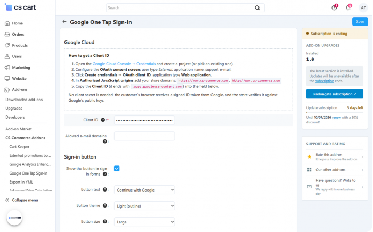Viewport: 373px width, 232px height.
Task: Click the Button theme help icon
Action: (x=104, y=205)
